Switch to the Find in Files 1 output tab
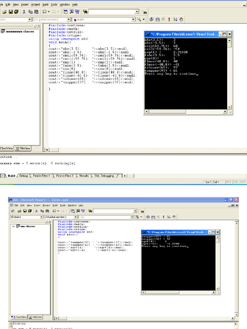This screenshot has height=329, width=247. [x=41, y=176]
